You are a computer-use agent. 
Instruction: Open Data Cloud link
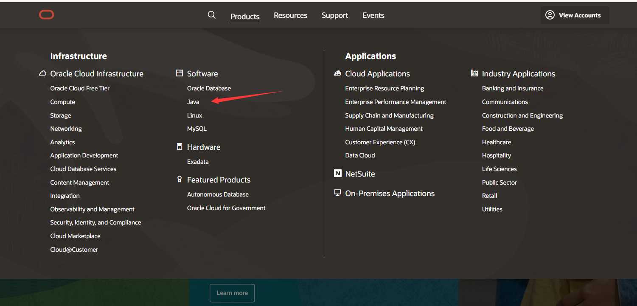(x=360, y=155)
